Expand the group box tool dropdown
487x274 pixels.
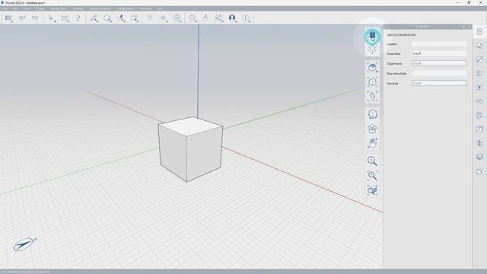134,18
